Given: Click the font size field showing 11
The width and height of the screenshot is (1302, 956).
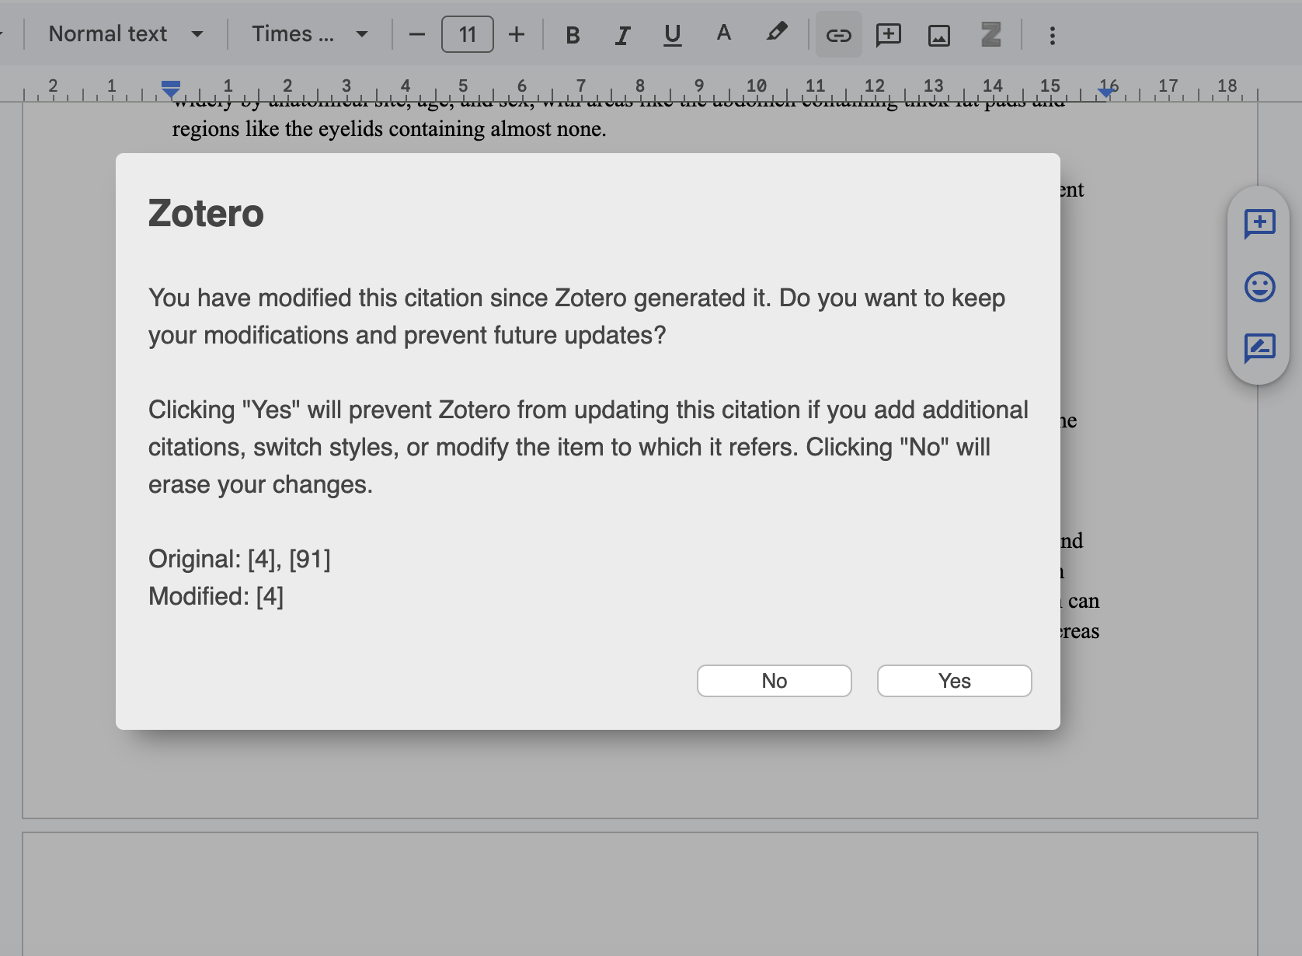Looking at the screenshot, I should tap(468, 34).
